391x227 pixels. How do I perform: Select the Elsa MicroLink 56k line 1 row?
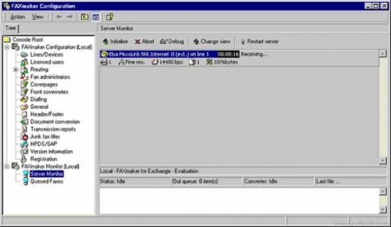170,54
